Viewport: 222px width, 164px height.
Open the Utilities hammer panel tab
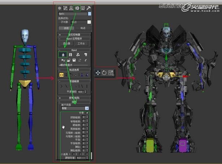pyautogui.click(x=89, y=8)
